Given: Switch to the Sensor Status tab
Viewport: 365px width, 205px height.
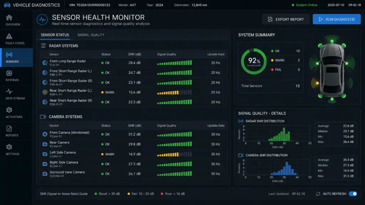Looking at the screenshot, I should [x=55, y=35].
